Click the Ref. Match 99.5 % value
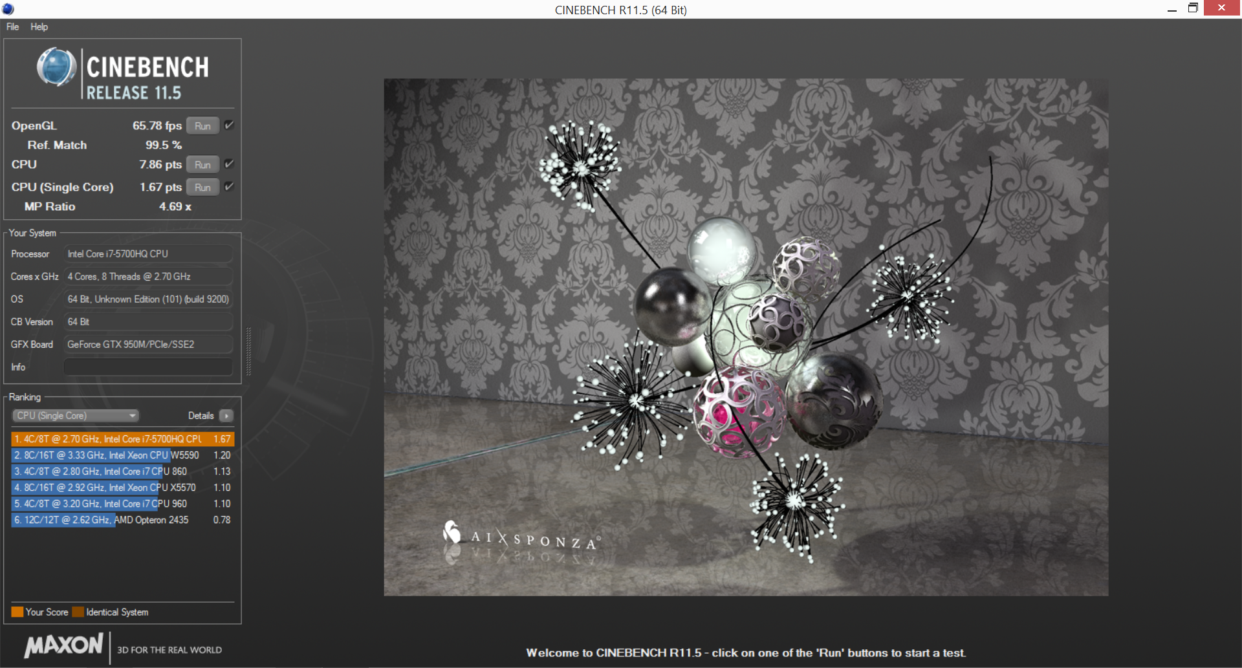Screen dimensions: 1242x668 click(x=164, y=145)
